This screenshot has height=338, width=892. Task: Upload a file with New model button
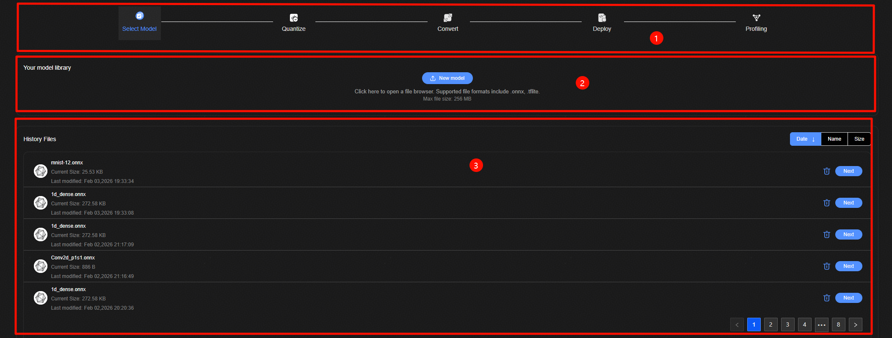[x=447, y=78]
